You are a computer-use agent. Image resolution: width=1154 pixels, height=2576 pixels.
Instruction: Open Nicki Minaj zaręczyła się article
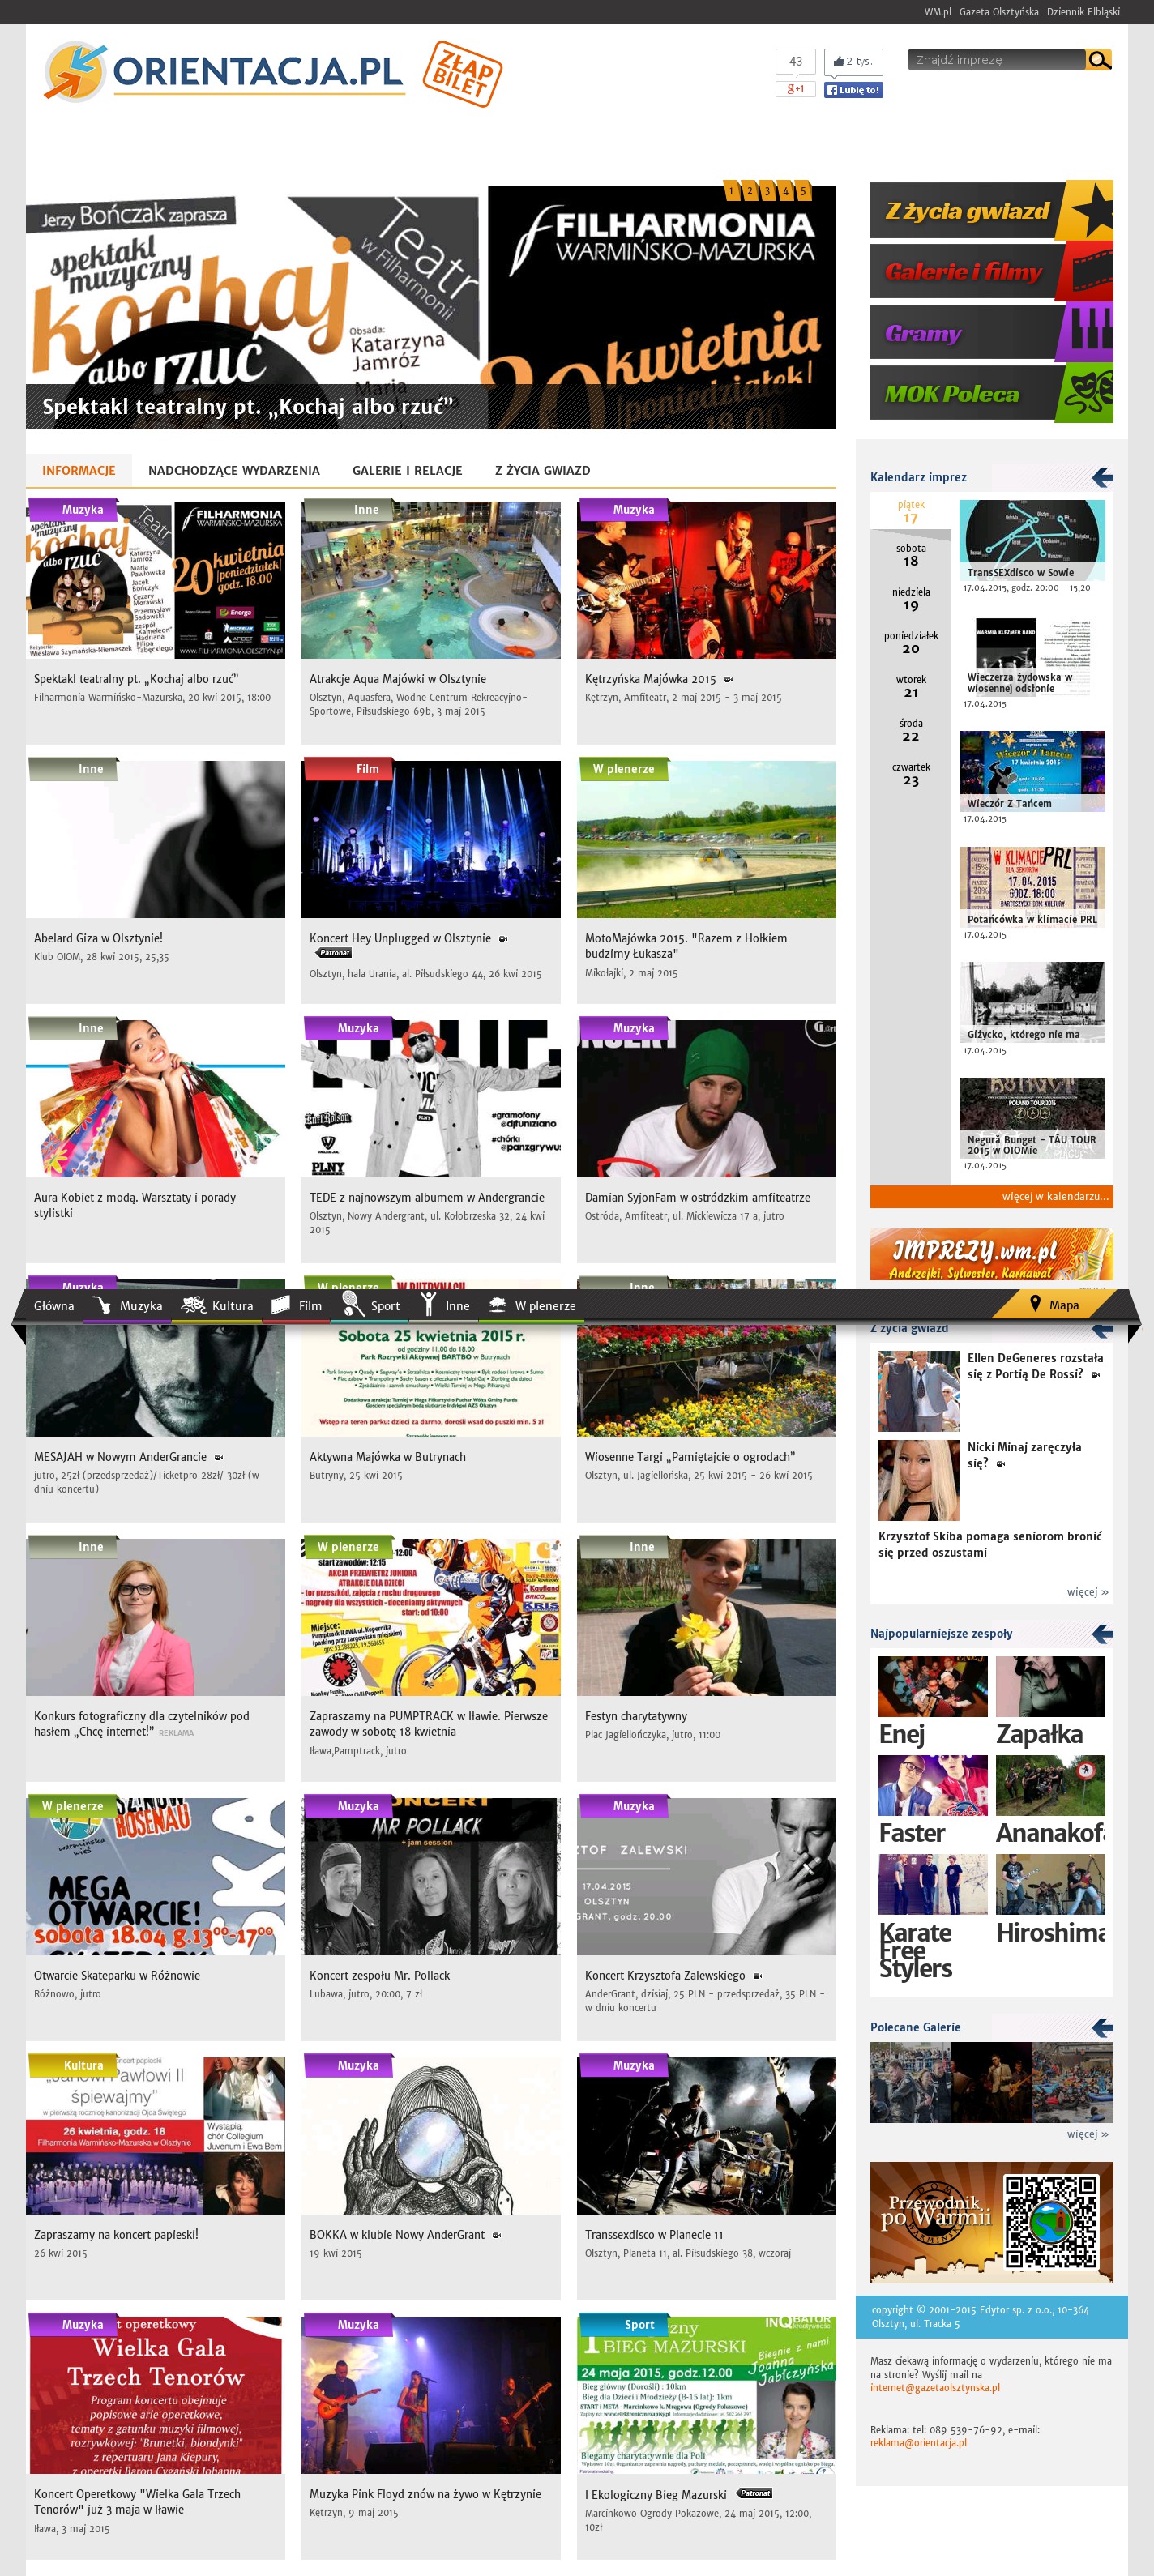pos(1024,1455)
